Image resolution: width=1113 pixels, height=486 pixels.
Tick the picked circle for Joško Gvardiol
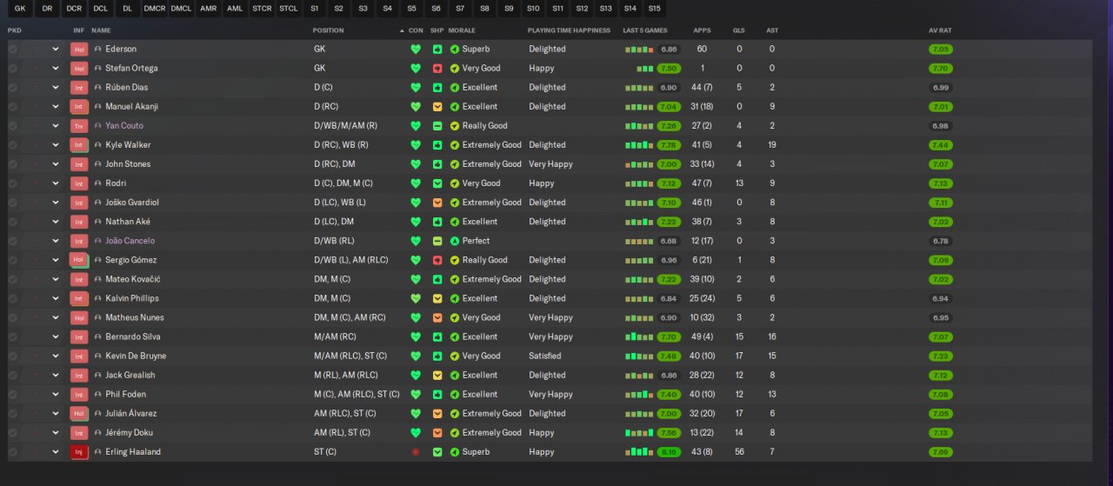(x=12, y=203)
